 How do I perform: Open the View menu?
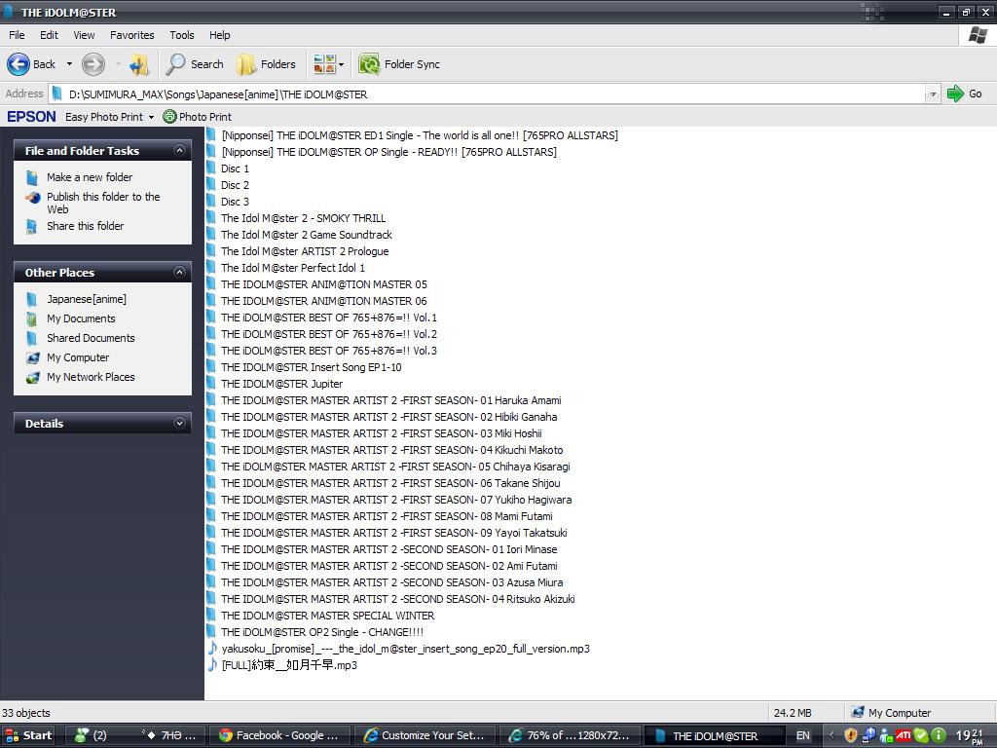click(84, 35)
